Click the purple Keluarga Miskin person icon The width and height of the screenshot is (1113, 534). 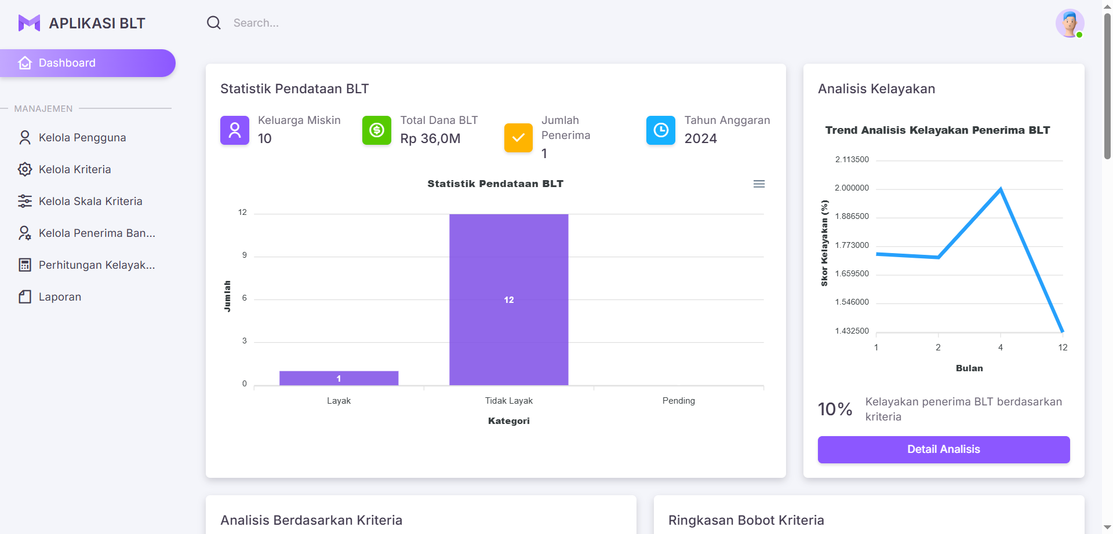click(x=234, y=130)
